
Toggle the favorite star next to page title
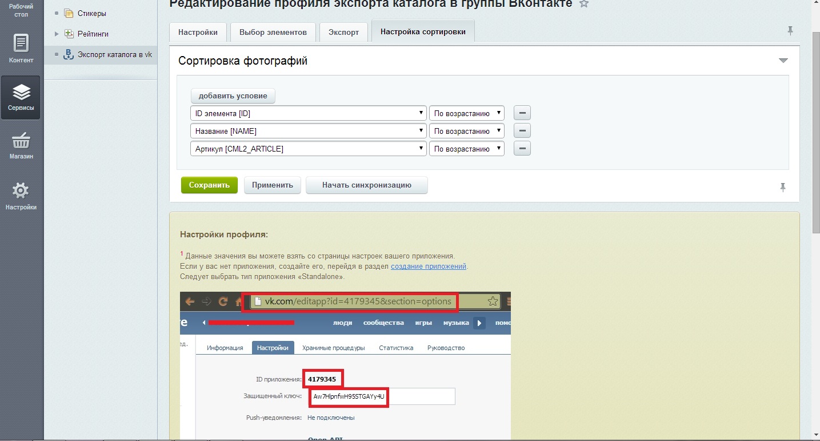coord(583,4)
